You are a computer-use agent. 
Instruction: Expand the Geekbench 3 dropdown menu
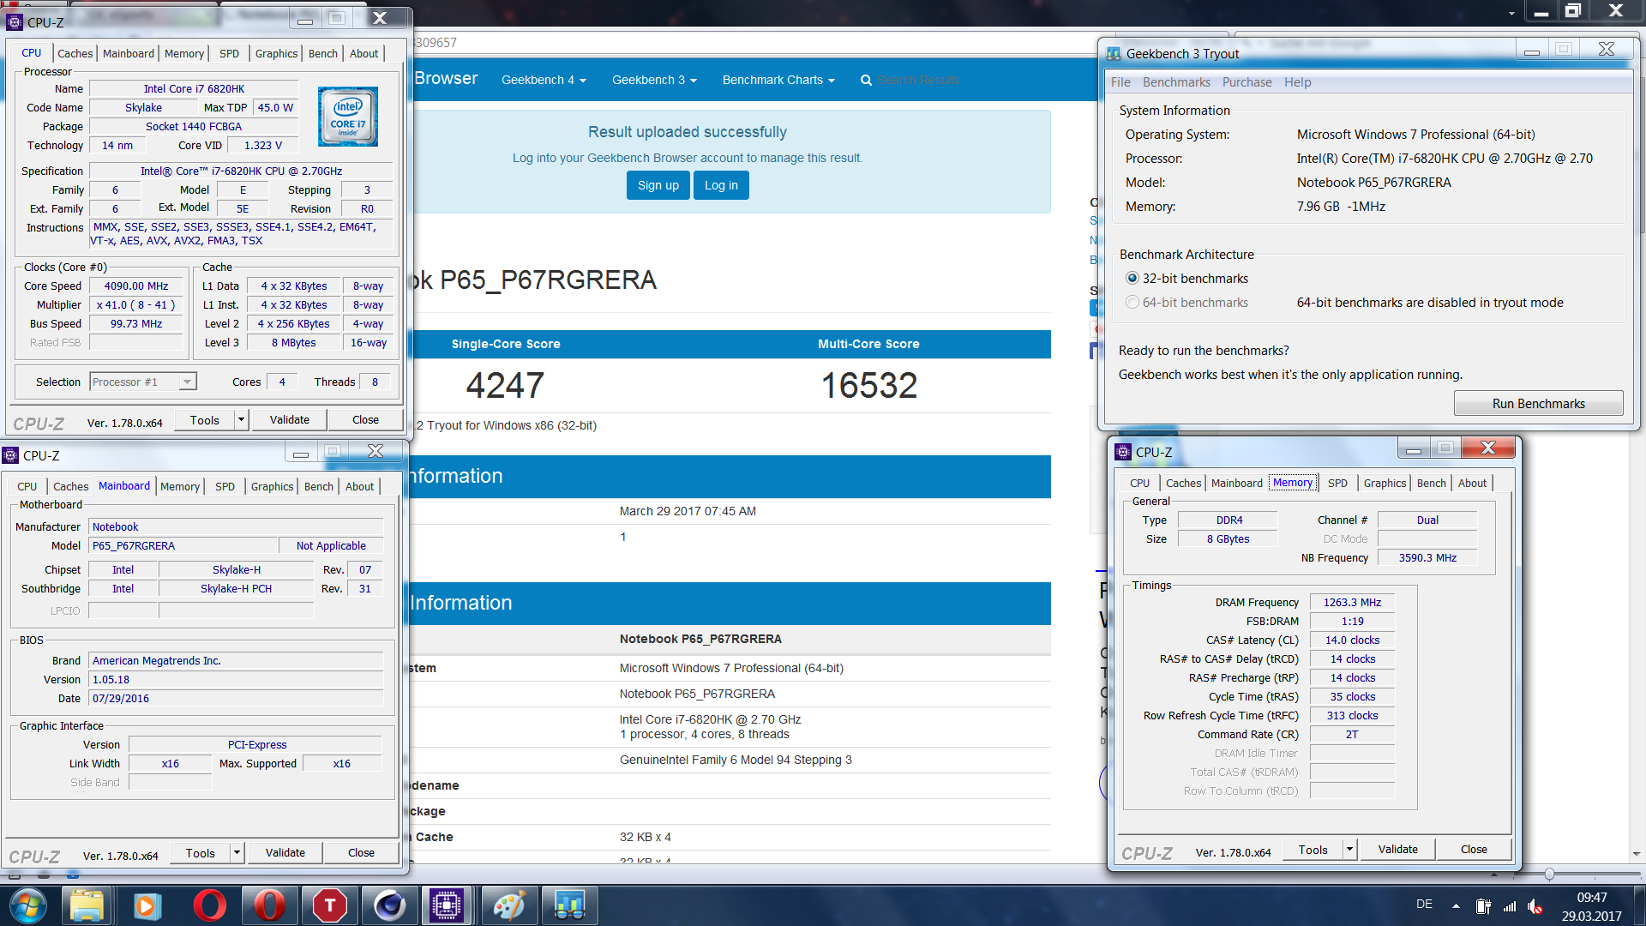tap(654, 80)
